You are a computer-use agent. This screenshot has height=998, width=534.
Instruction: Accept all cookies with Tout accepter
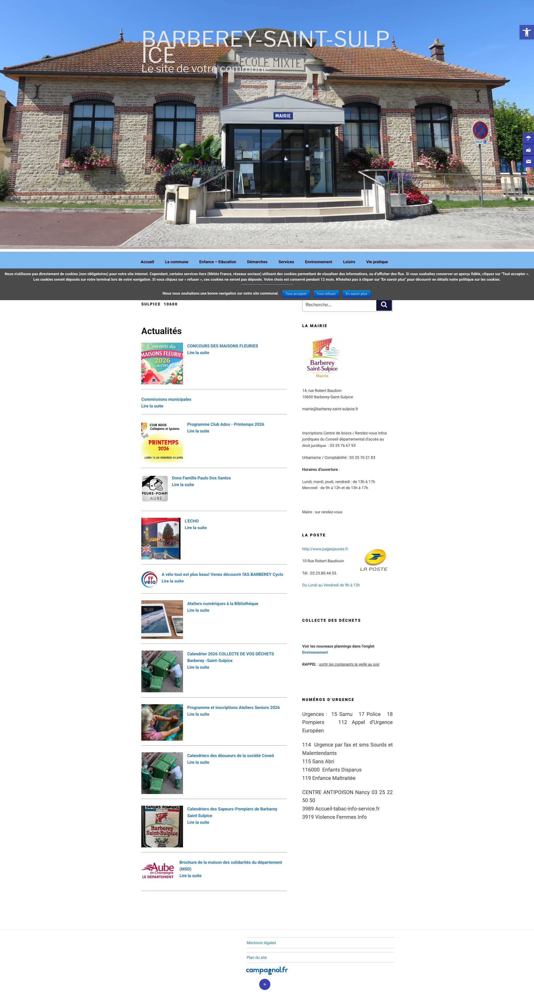click(x=296, y=294)
